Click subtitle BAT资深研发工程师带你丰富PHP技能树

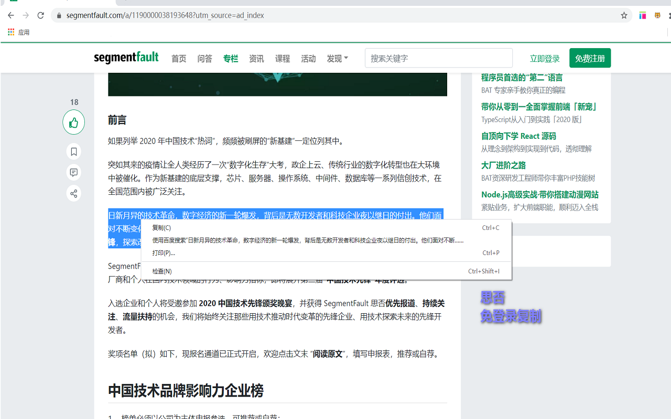[538, 179]
